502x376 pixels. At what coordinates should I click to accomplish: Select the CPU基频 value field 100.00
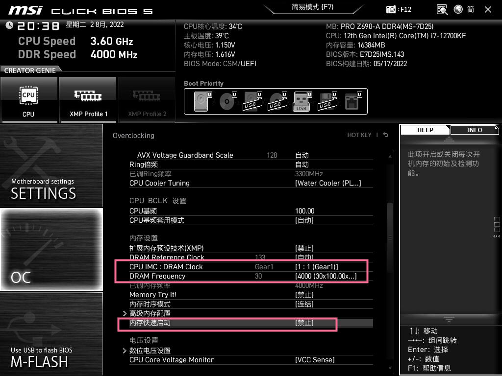[x=304, y=211]
